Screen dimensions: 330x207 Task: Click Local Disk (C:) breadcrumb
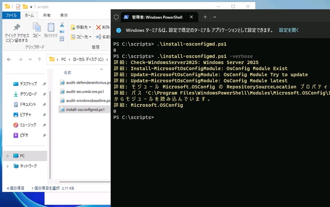pos(88,59)
